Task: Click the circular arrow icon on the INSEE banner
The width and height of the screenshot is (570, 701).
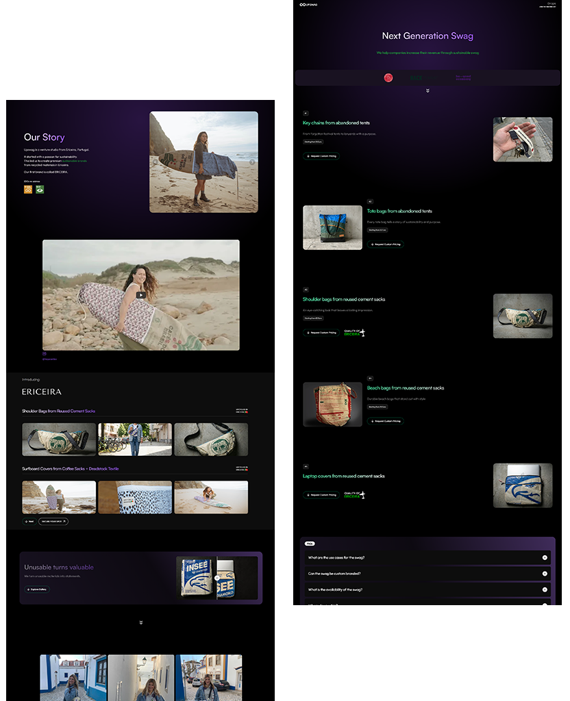Action: pos(217,578)
